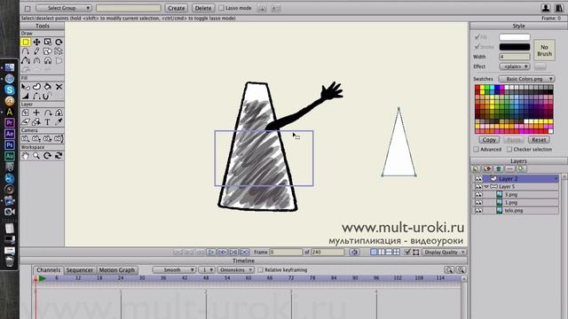Select the Orbit Workspace tool

[x=59, y=156]
